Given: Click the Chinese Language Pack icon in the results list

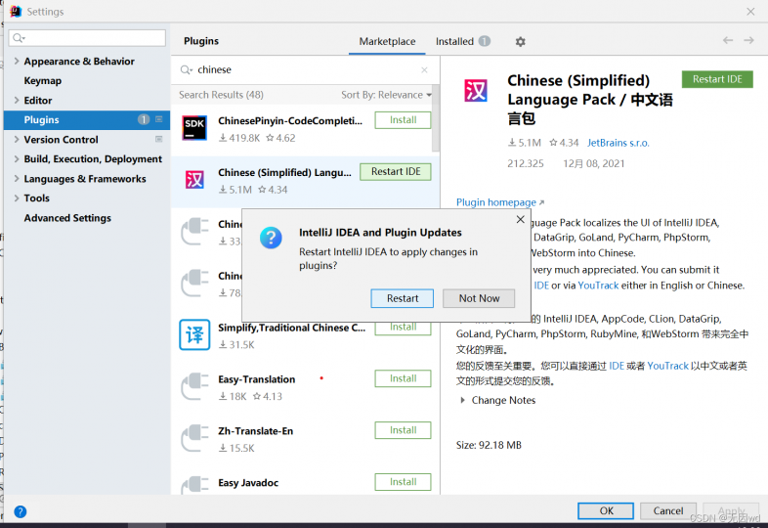Looking at the screenshot, I should [x=193, y=180].
